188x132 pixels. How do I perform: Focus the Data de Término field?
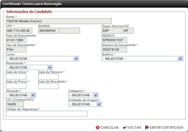[48, 77]
